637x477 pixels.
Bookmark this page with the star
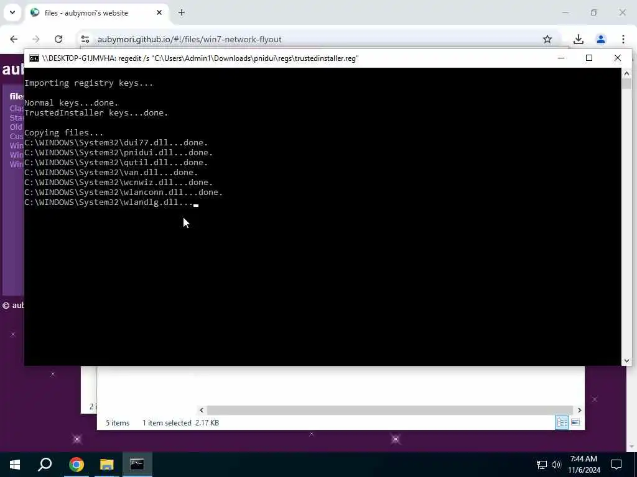click(x=547, y=39)
